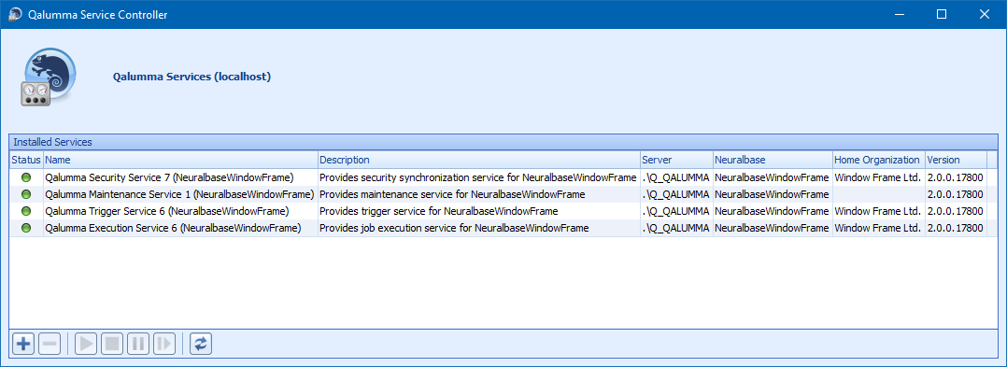1007x367 pixels.
Task: Click 'Provides maintenance service' description cell
Action: (452, 193)
